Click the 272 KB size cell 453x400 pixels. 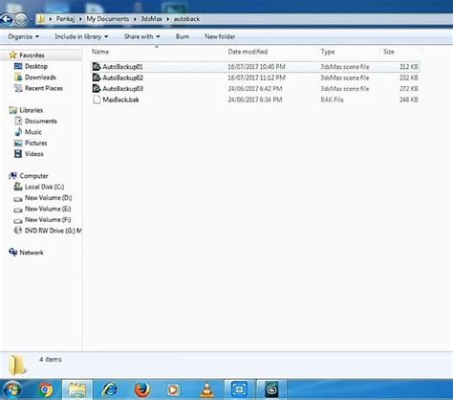pyautogui.click(x=409, y=88)
